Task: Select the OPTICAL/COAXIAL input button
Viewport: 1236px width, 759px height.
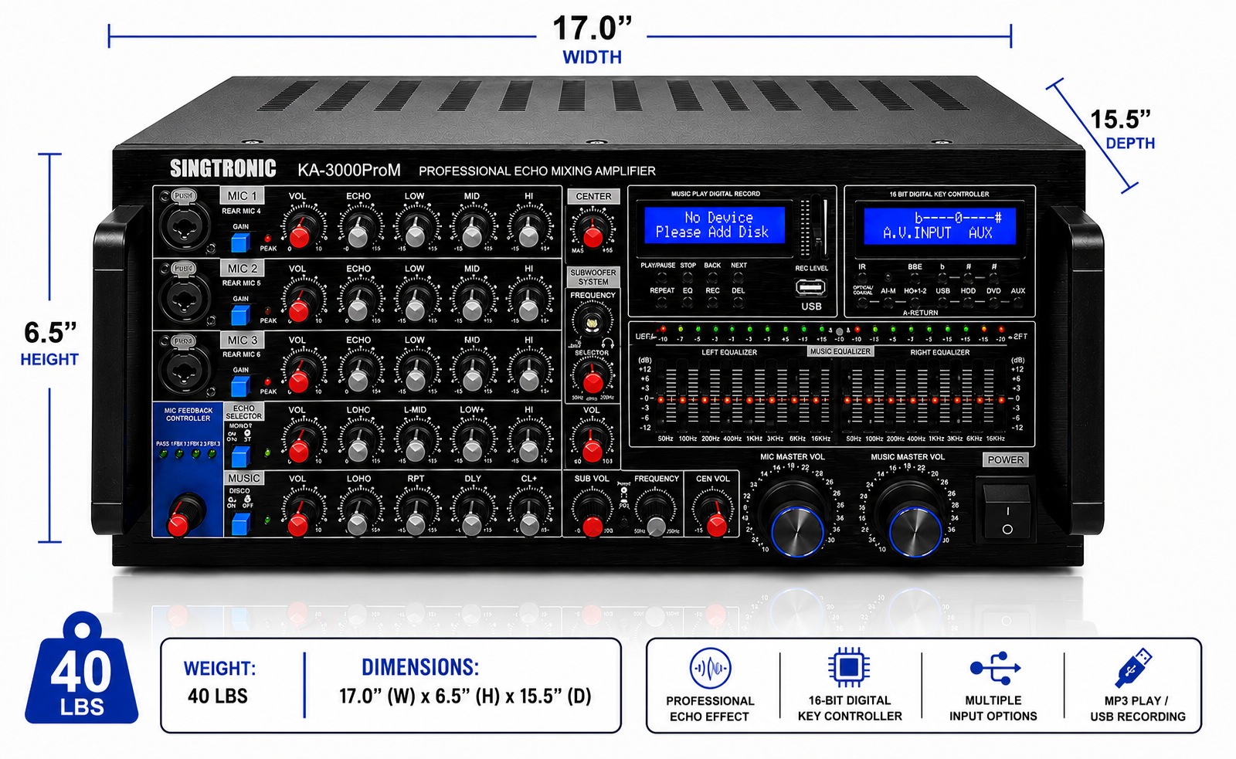Action: 862,303
